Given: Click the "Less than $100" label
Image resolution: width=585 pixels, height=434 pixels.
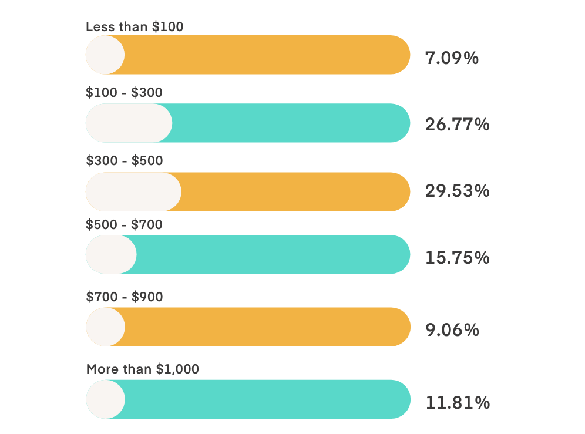Looking at the screenshot, I should [135, 26].
